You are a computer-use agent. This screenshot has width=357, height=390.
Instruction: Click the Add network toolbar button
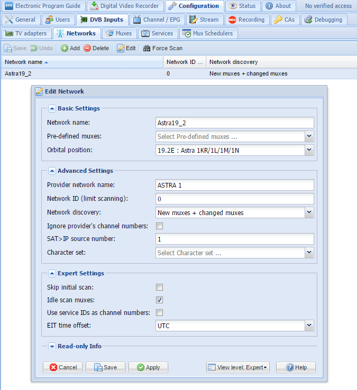70,48
